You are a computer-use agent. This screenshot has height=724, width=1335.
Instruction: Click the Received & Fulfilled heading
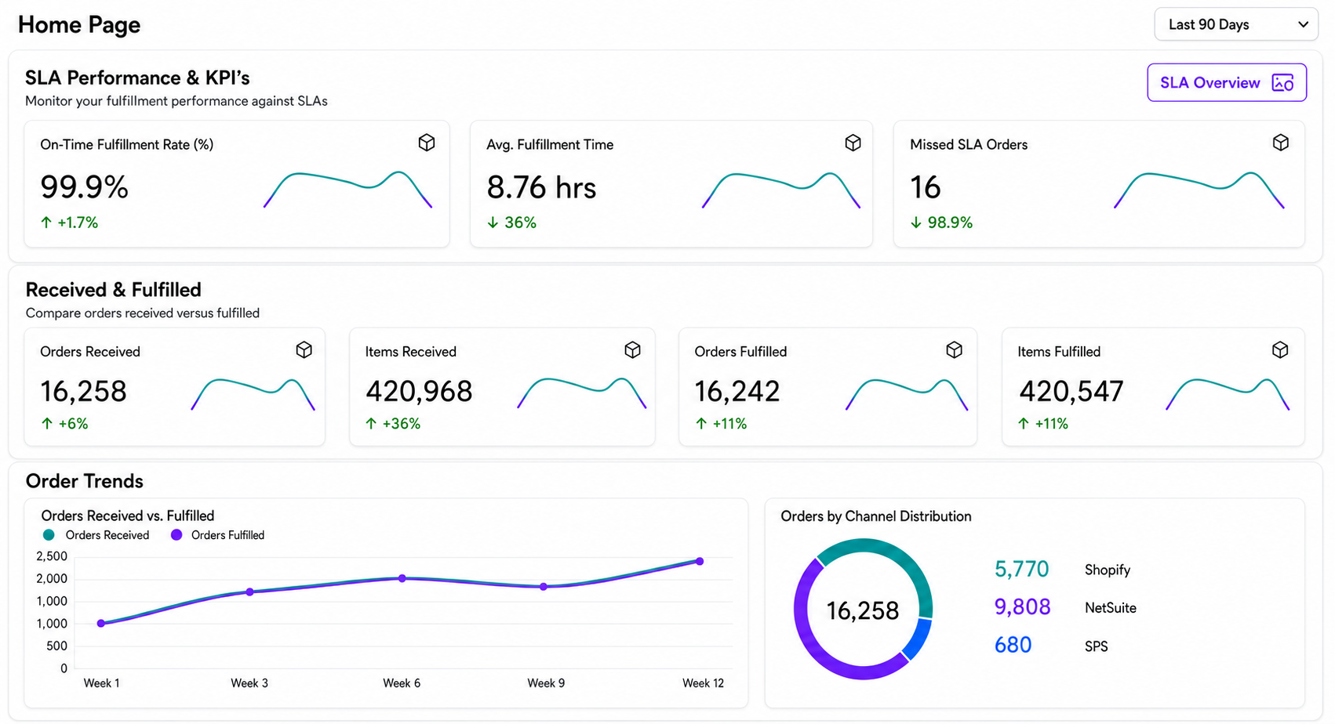click(x=114, y=290)
